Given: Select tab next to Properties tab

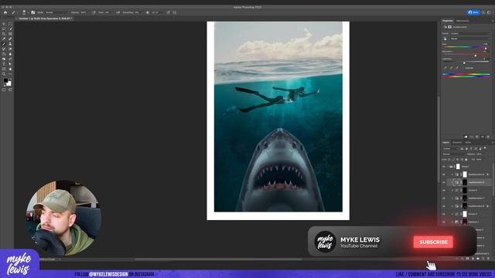Looking at the screenshot, I should 463,21.
